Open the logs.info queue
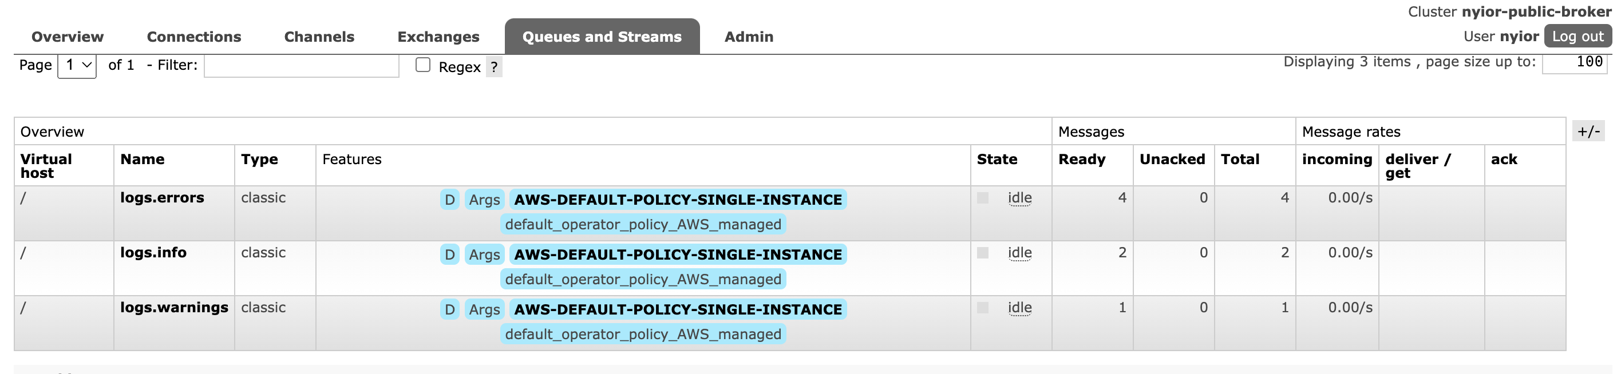This screenshot has height=374, width=1621. click(153, 252)
